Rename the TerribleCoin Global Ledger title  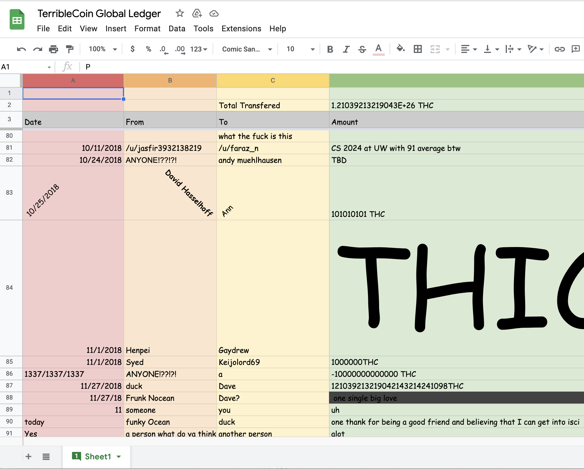coord(99,13)
